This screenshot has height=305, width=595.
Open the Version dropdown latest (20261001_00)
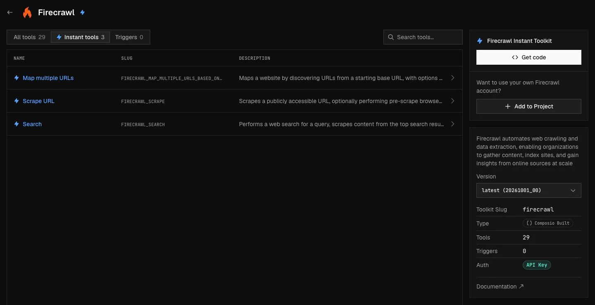click(529, 190)
